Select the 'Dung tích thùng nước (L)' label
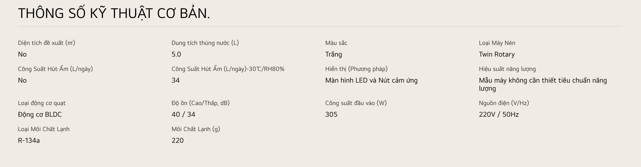The height and width of the screenshot is (167, 641). click(x=205, y=43)
